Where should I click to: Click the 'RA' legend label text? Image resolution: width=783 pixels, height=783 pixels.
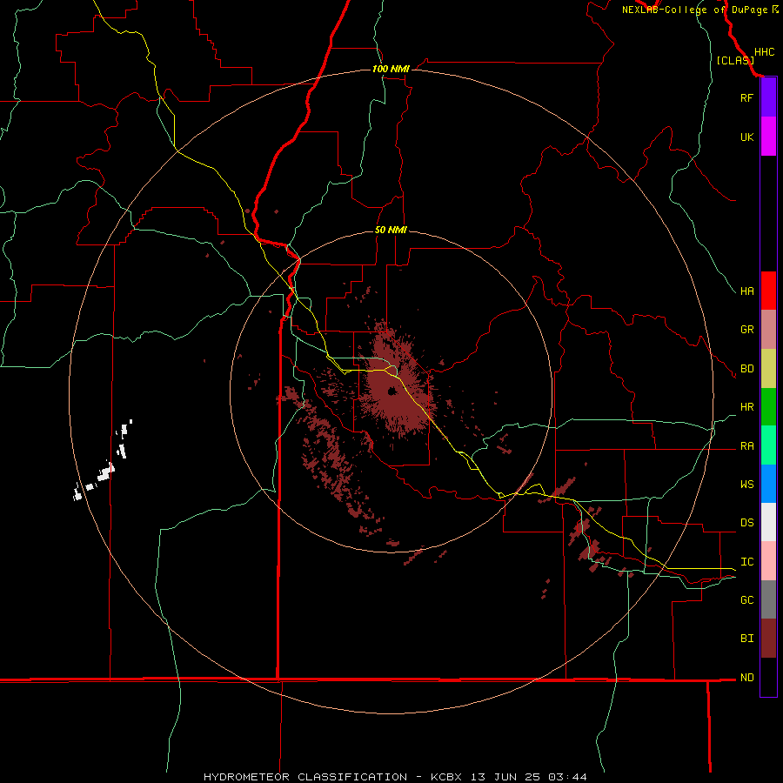coord(746,446)
